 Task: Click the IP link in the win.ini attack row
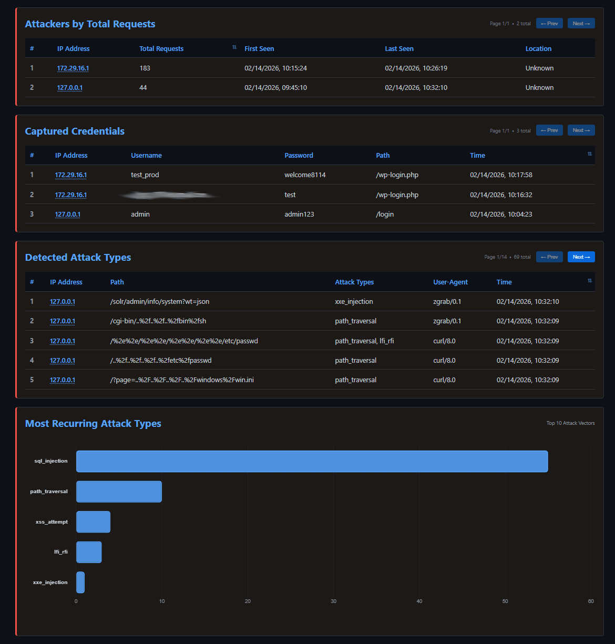click(63, 380)
